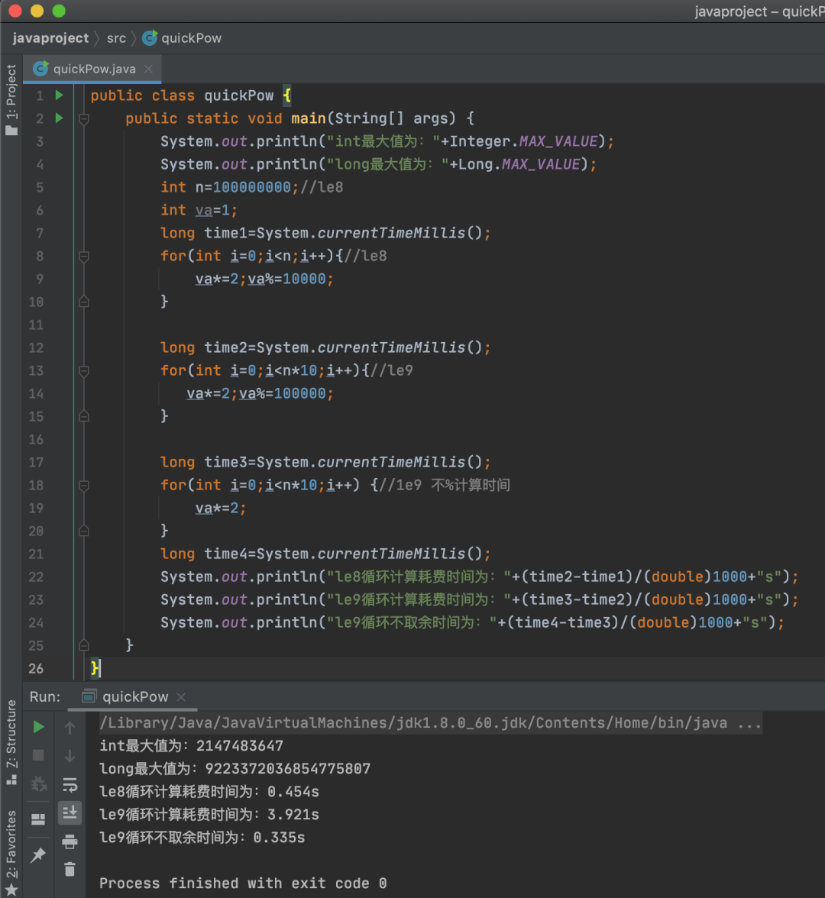Image resolution: width=825 pixels, height=898 pixels.
Task: Collapse the for loop fold on line 18
Action: tap(84, 486)
